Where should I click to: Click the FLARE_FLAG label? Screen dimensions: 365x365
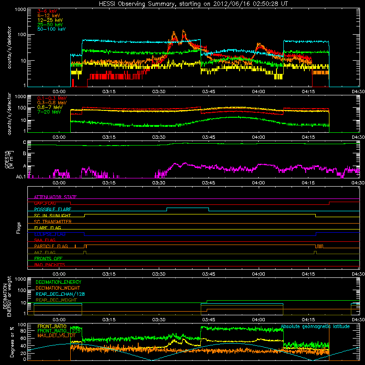[47, 228]
